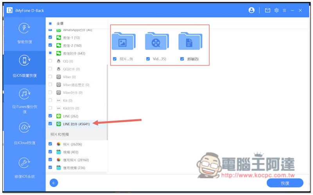The width and height of the screenshot is (313, 195).
Task: Check the QQ (0) checkbox
Action: [50, 61]
